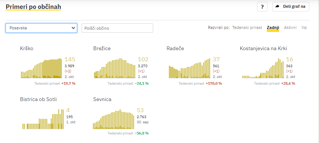Click the Radeče municipality title
This screenshot has height=143, width=319.
[175, 49]
